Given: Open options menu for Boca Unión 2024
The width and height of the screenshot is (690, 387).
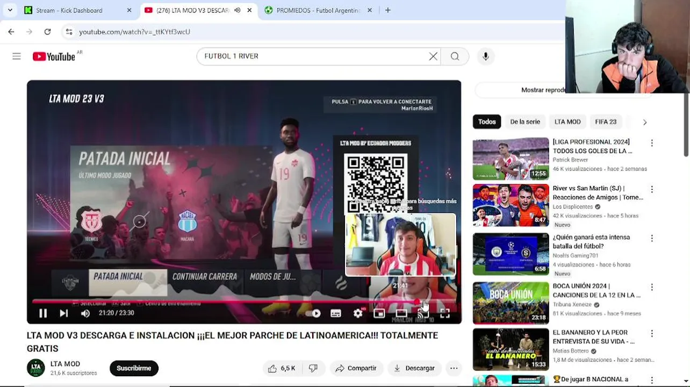Looking at the screenshot, I should pyautogui.click(x=652, y=287).
